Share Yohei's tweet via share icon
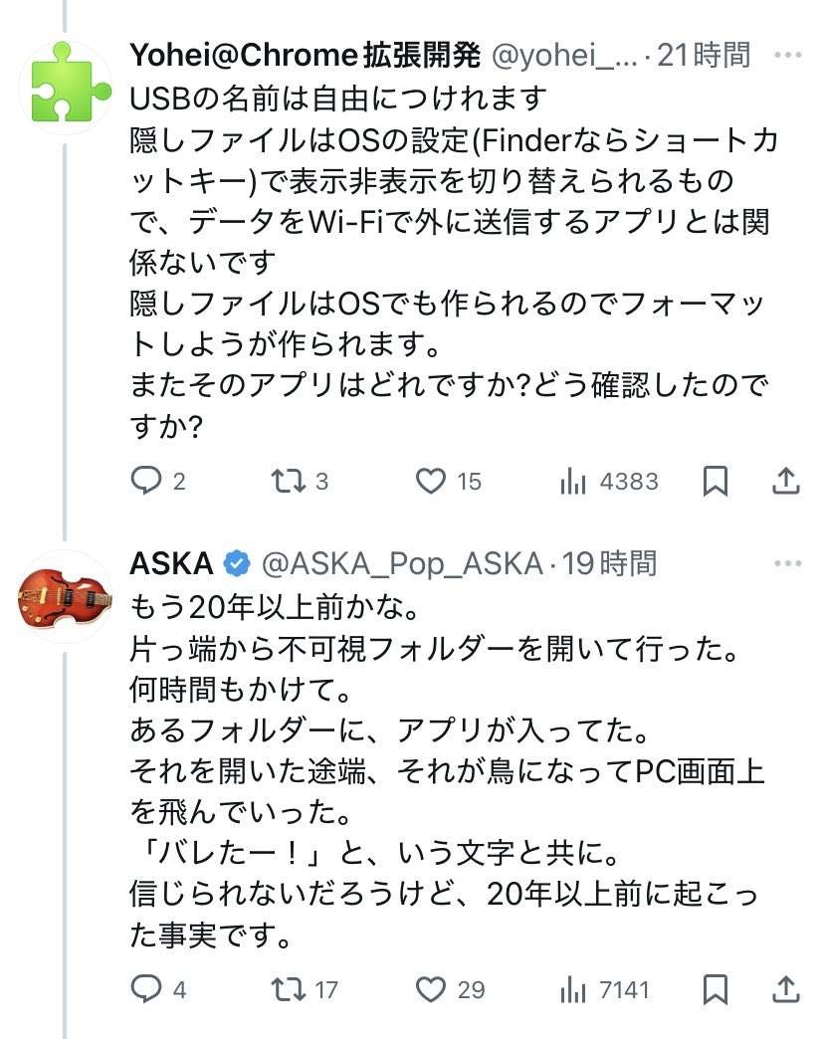The image size is (824, 1039). [785, 482]
